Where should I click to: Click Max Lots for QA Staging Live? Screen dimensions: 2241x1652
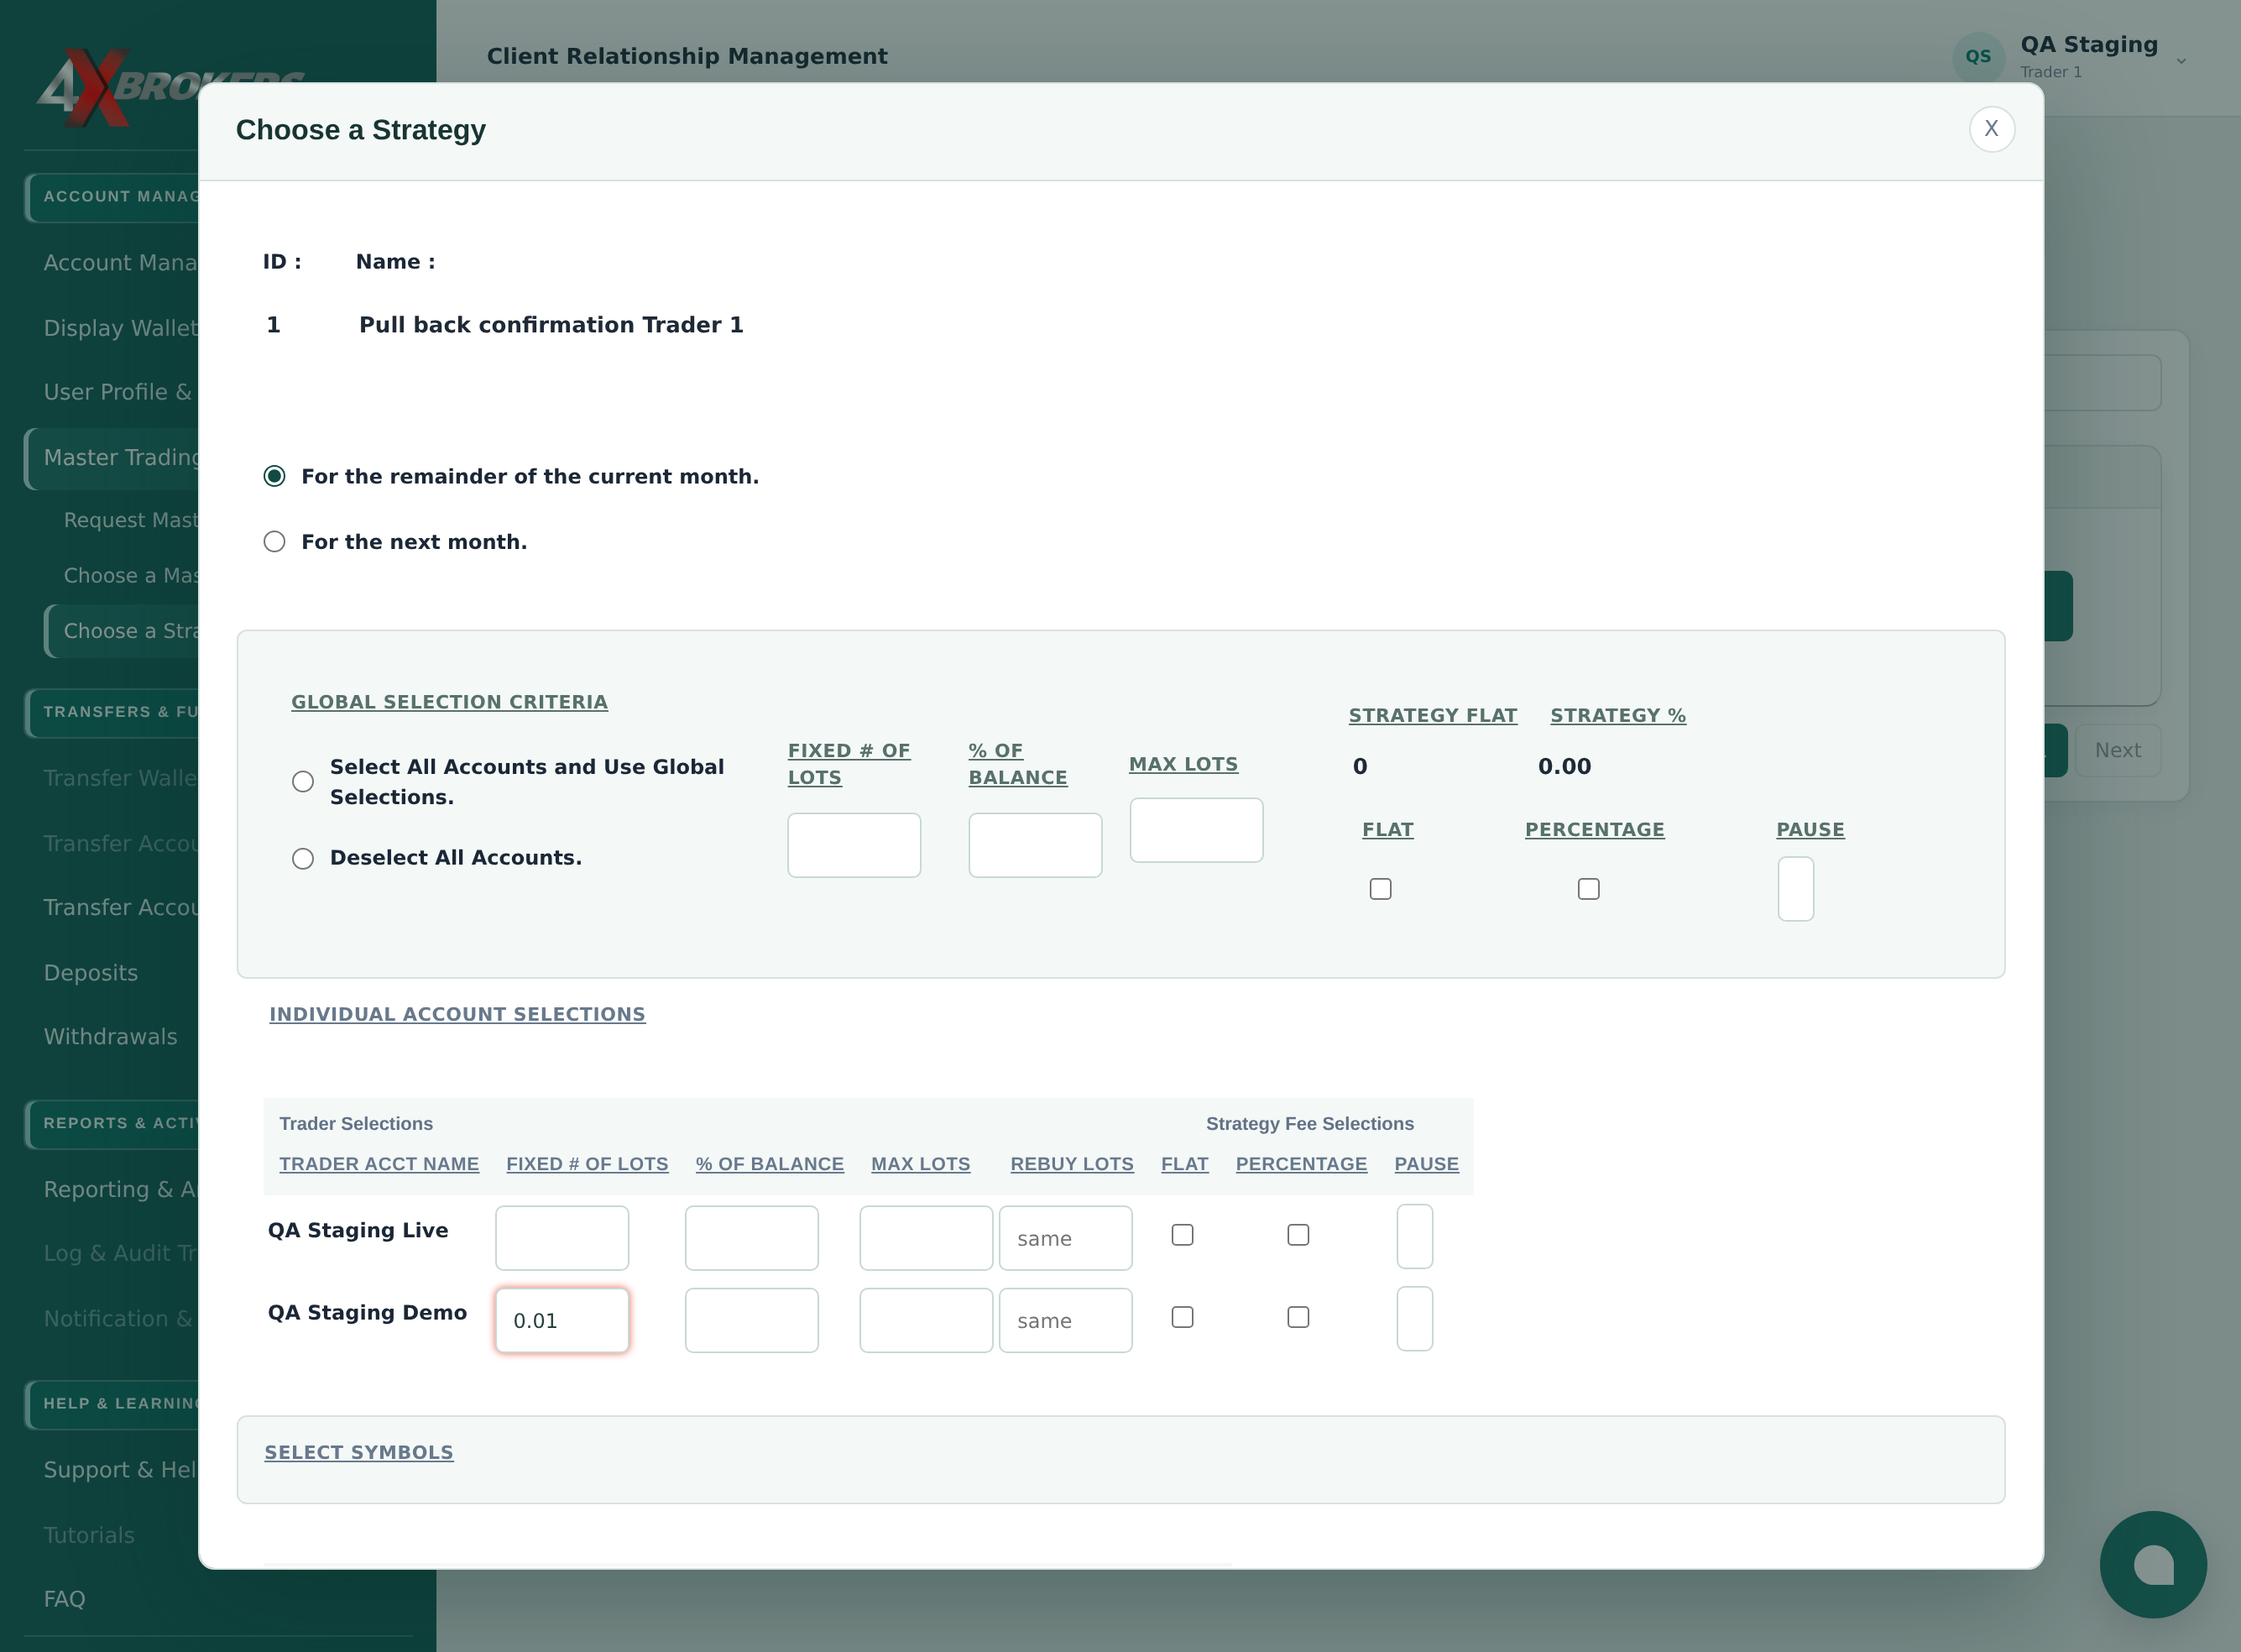[926, 1238]
